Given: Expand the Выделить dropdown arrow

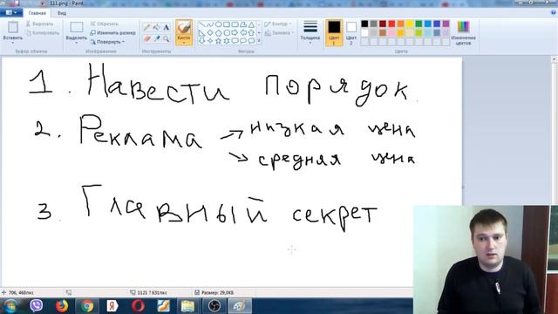Looking at the screenshot, I should [x=77, y=43].
